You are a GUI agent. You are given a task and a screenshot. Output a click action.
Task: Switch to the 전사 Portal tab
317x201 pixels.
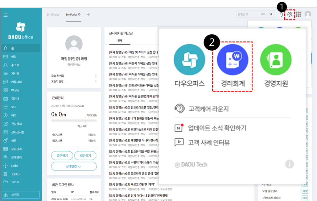pyautogui.click(x=53, y=15)
